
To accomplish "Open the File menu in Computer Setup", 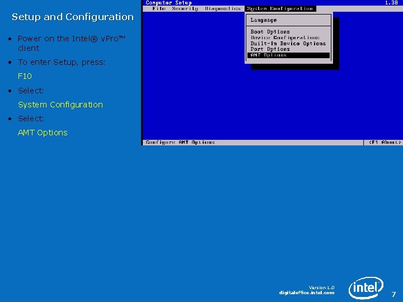I will point(159,8).
